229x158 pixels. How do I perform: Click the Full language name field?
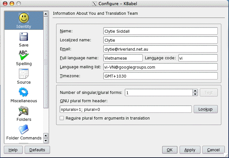[123, 58]
